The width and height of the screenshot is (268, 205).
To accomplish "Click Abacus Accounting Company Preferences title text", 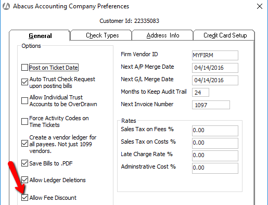I will point(71,6).
